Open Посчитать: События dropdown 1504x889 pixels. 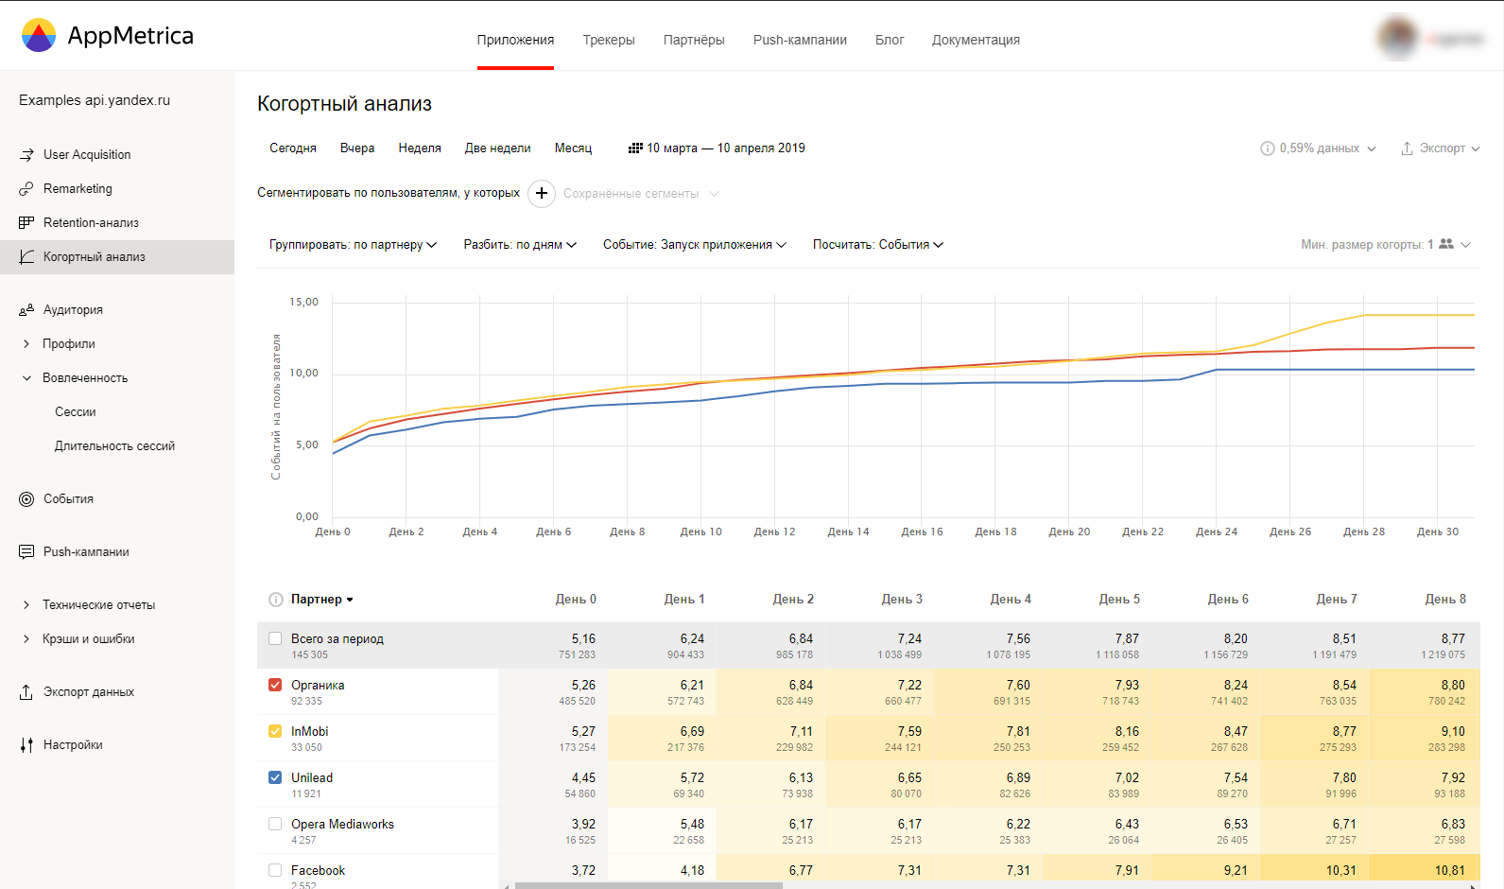tap(878, 245)
